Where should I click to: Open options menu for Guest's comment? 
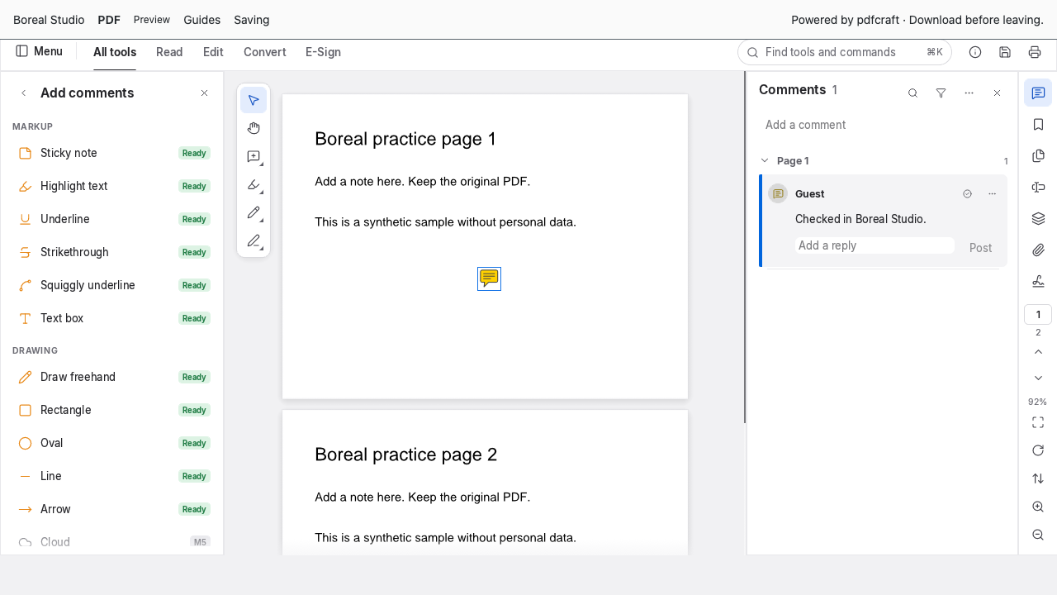click(x=992, y=193)
